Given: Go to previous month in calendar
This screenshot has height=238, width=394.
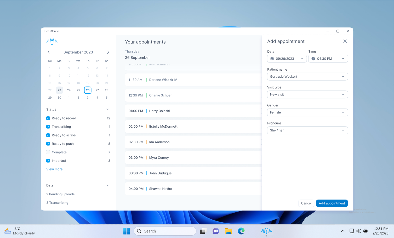Looking at the screenshot, I should tap(48, 52).
